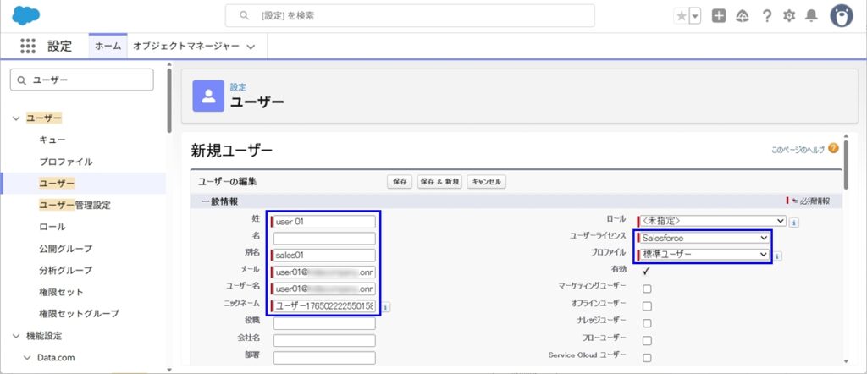Click the info icon beside Profile dropdown
Image resolution: width=867 pixels, height=374 pixels.
pyautogui.click(x=777, y=256)
